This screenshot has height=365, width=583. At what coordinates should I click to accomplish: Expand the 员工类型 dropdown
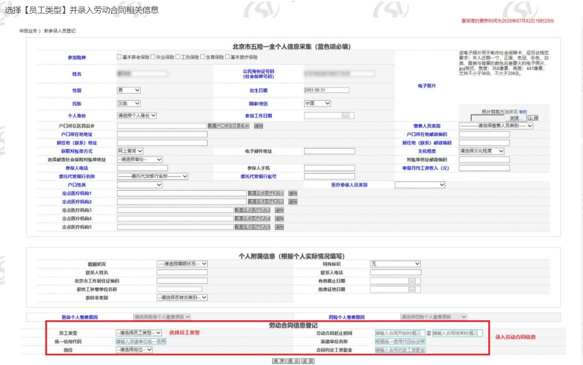pos(139,333)
